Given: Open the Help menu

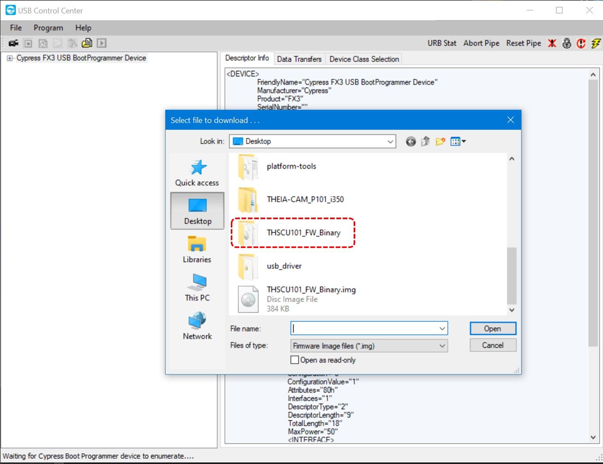Looking at the screenshot, I should click(x=83, y=28).
